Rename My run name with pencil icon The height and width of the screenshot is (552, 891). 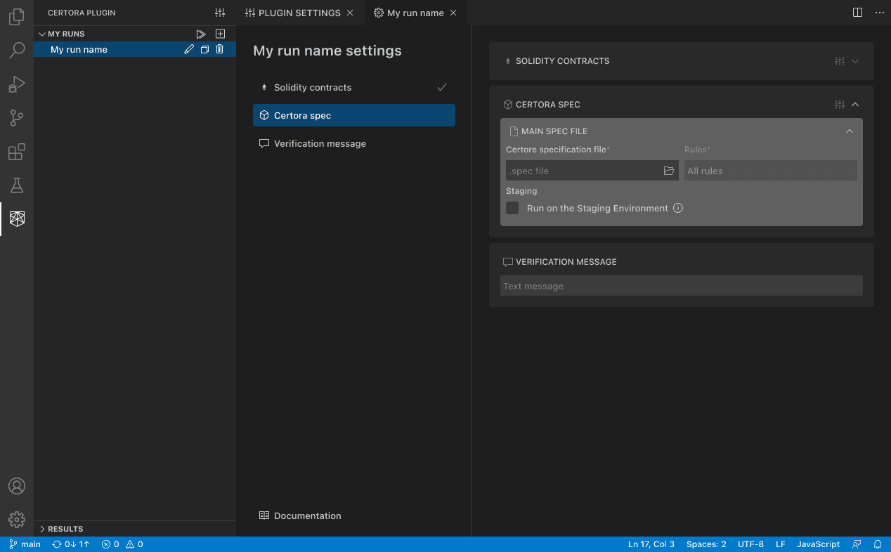point(188,49)
